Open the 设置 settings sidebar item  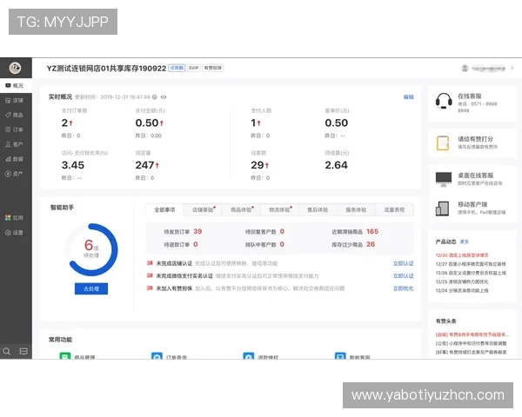tap(16, 233)
